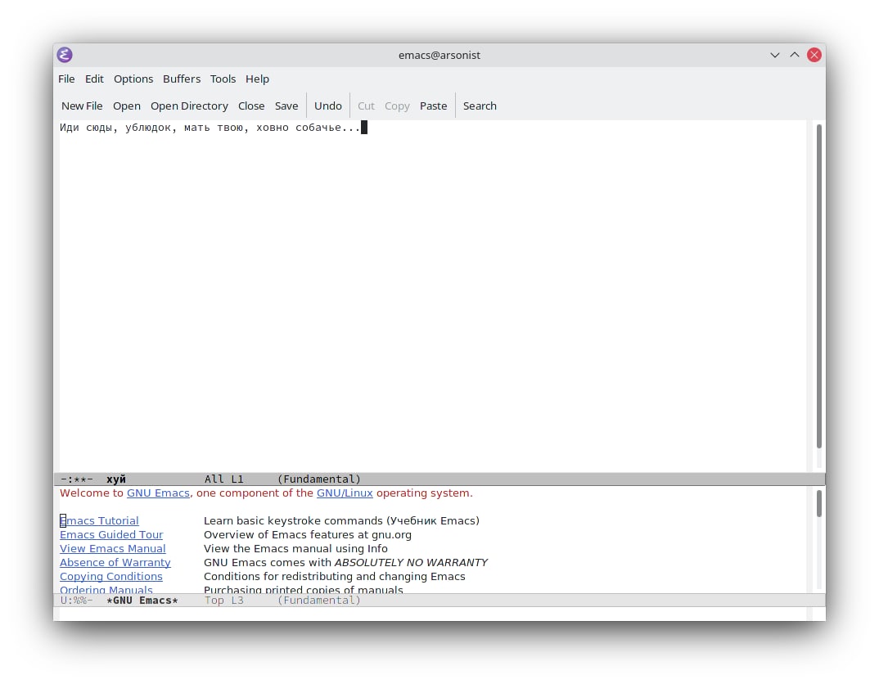The width and height of the screenshot is (879, 684).
Task: Click *GNU Emacs* buffer name in mode line
Action: pyautogui.click(x=142, y=601)
